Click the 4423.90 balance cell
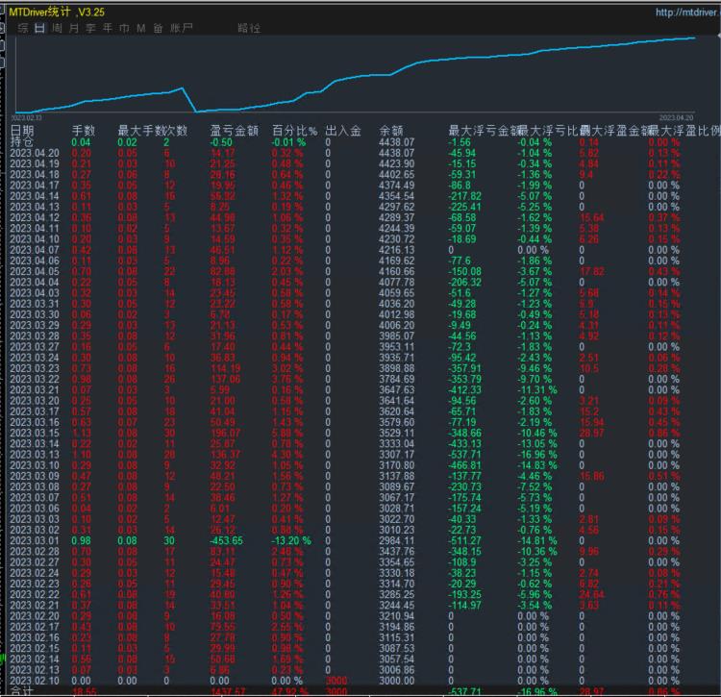The width and height of the screenshot is (721, 697). coord(396,163)
